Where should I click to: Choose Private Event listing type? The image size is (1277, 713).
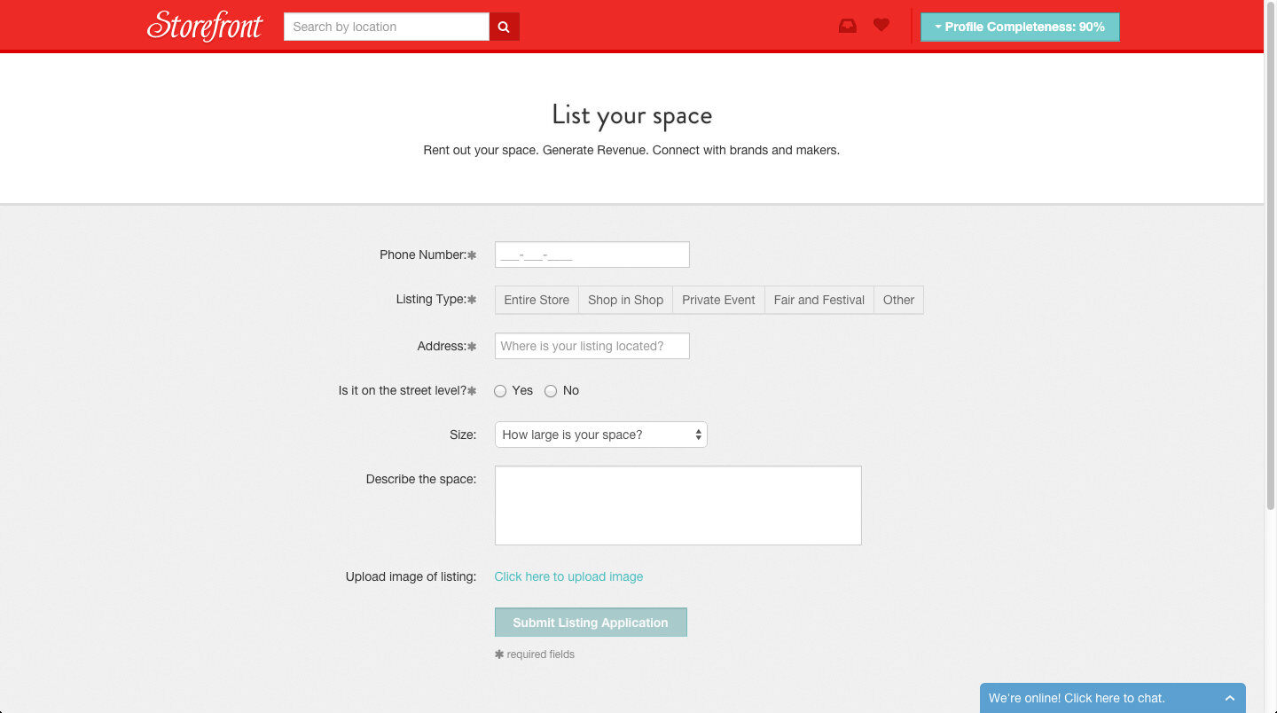718,300
